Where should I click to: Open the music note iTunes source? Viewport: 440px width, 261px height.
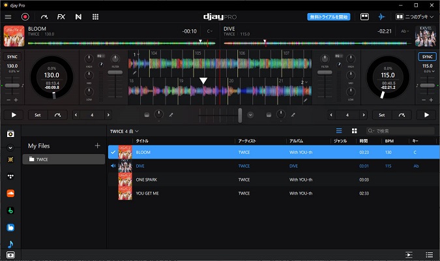pyautogui.click(x=10, y=244)
